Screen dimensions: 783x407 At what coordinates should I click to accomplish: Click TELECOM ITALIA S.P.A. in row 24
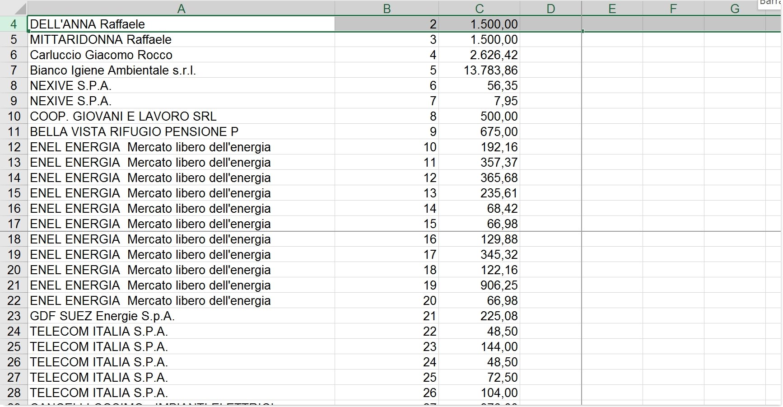[x=181, y=331]
